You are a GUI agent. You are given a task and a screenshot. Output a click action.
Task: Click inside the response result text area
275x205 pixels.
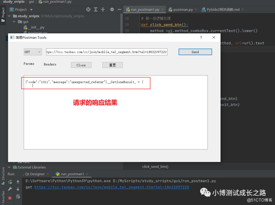[x=116, y=112]
